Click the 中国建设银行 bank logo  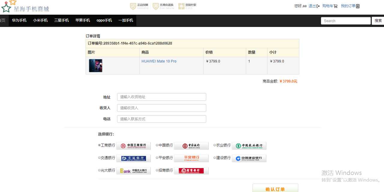coord(249,158)
